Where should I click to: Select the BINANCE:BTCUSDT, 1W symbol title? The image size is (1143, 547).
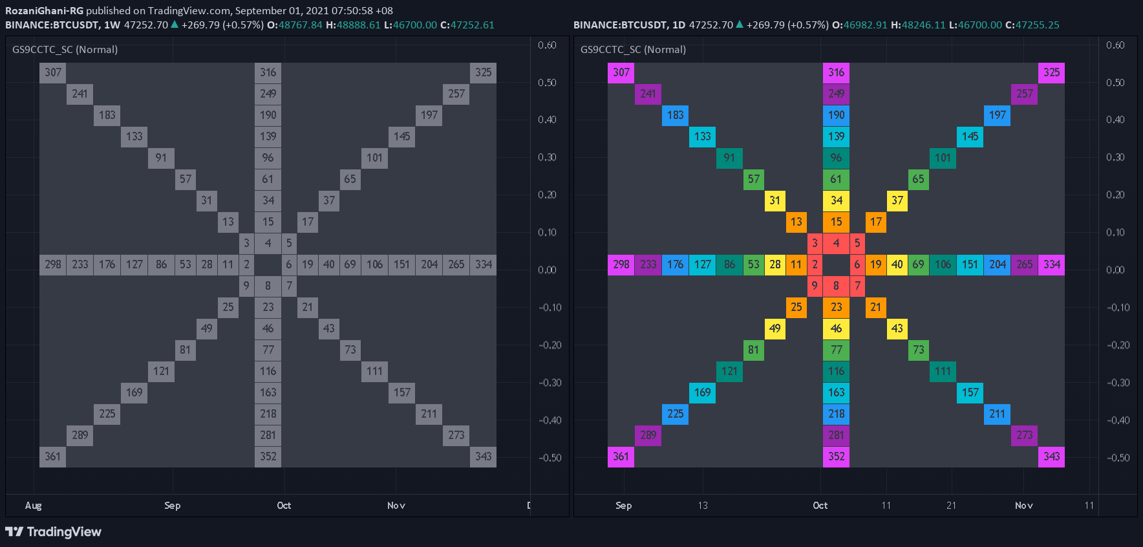pos(63,25)
